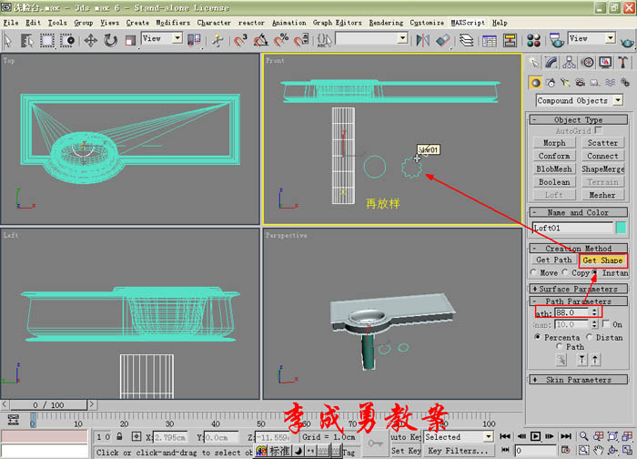Viewport: 637px width, 459px height.
Task: Open the Material Editor icon
Action: 533,40
